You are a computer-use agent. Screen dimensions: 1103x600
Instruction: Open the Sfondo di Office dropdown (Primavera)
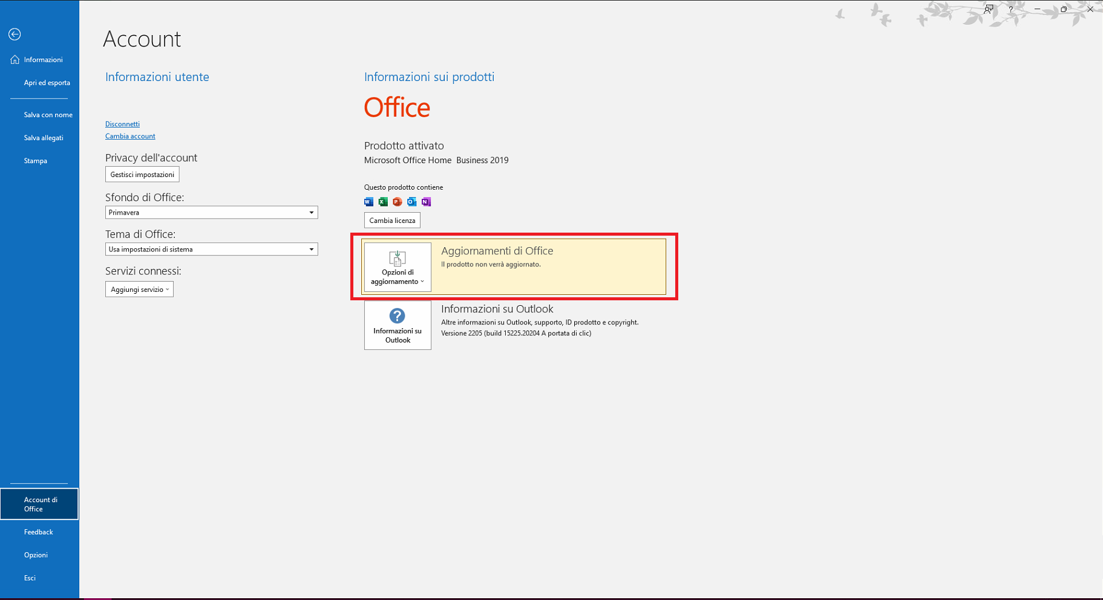[x=211, y=213]
